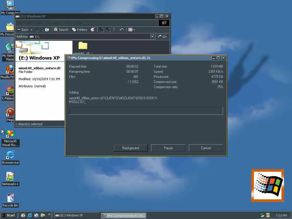Click the 'winnt40_x86en_entsrv.d1' name in details pane
292x219 pixels.
click(x=39, y=68)
